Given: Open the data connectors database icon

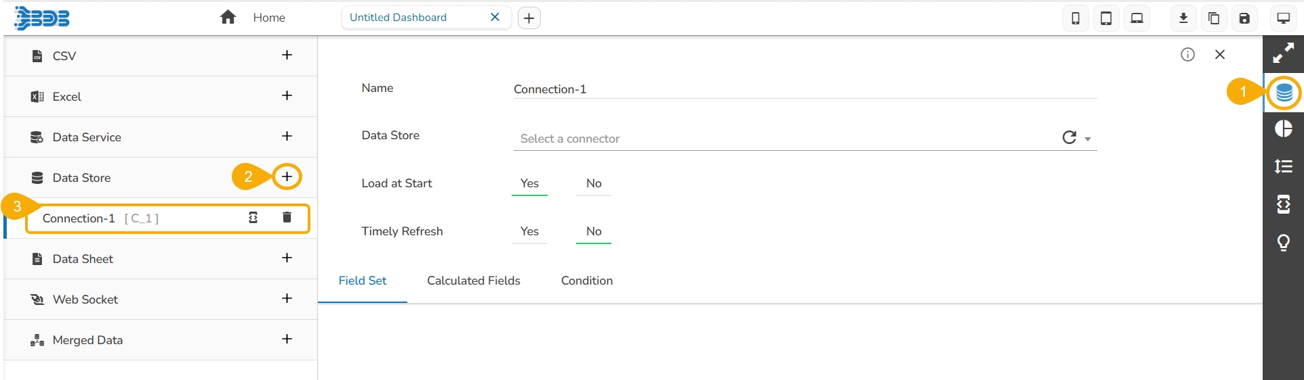Looking at the screenshot, I should click(1284, 93).
